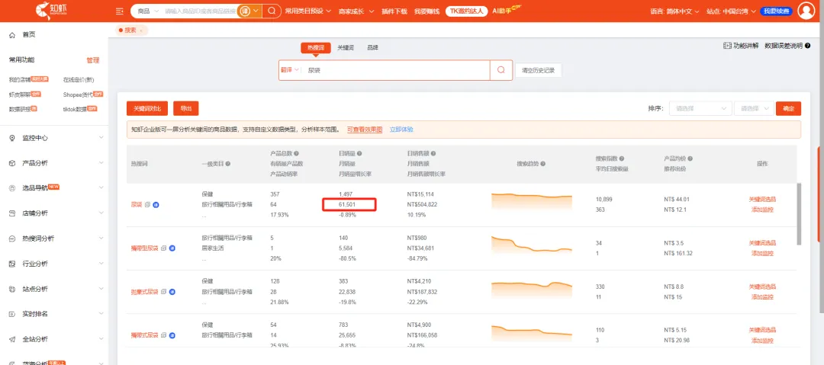The image size is (824, 365).
Task: Open the second narrower 请选择 sort dropdown
Action: 754,108
